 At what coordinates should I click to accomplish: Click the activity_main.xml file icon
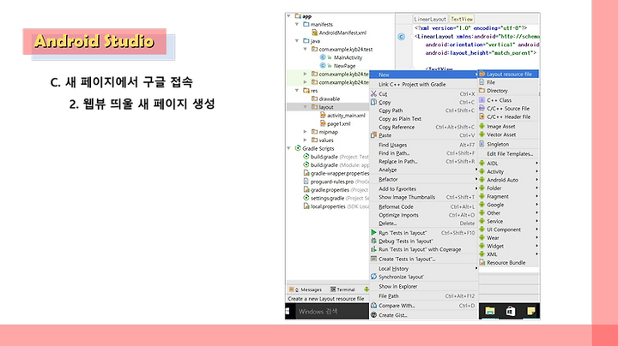click(323, 116)
